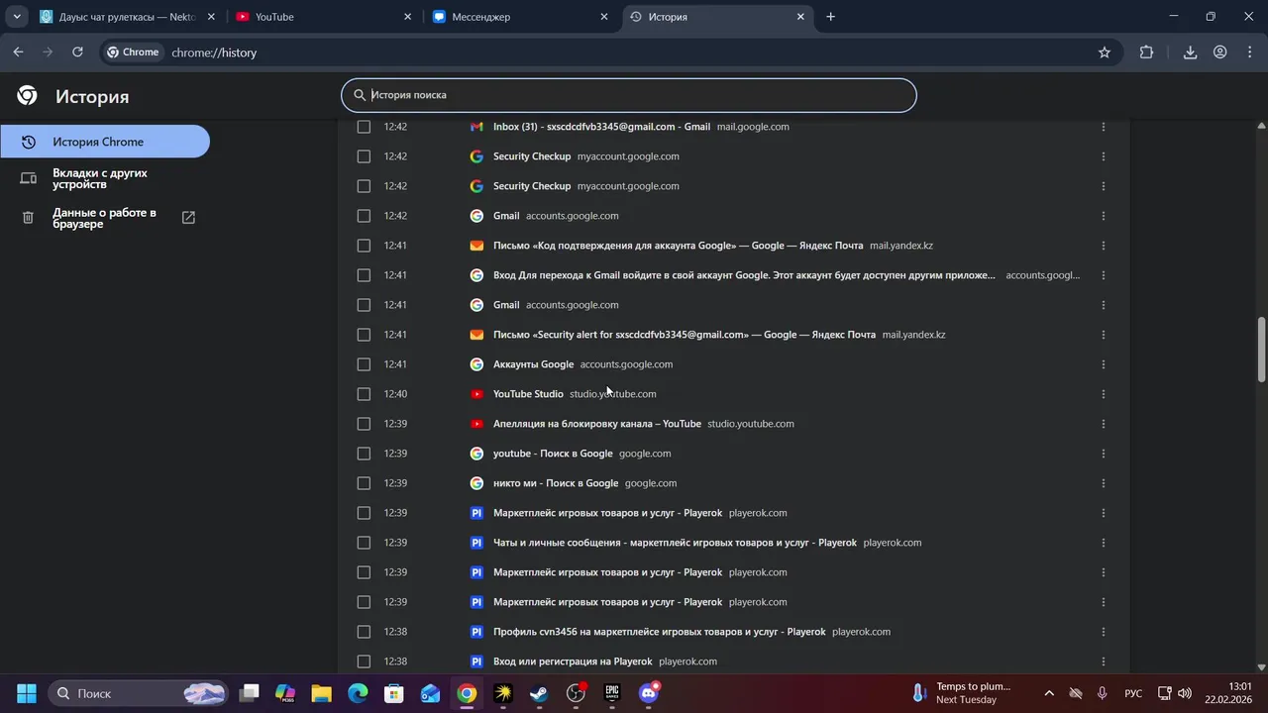Open the Chrome three-dot main menu
The width and height of the screenshot is (1268, 713).
pos(1250,52)
